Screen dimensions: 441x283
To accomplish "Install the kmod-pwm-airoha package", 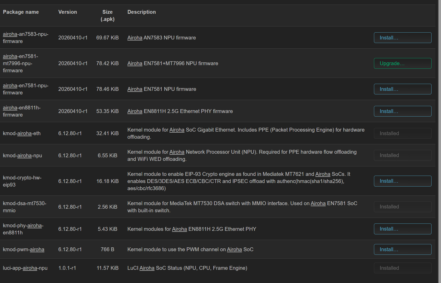I will 402,249.
